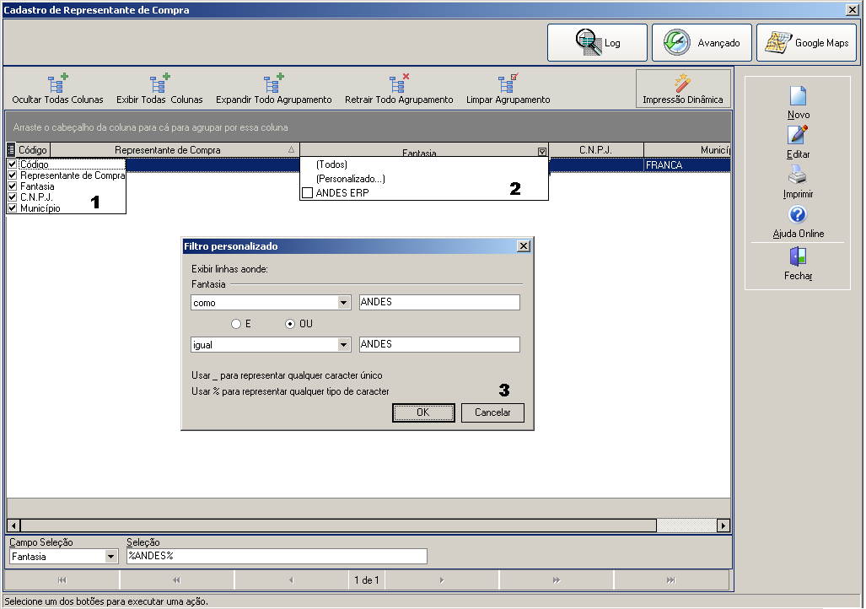The image size is (866, 609).
Task: Open the Log viewer icon button
Action: 589,42
